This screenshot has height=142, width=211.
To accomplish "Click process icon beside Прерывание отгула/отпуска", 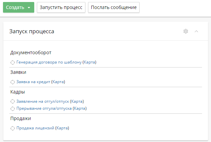I will click(x=13, y=108).
